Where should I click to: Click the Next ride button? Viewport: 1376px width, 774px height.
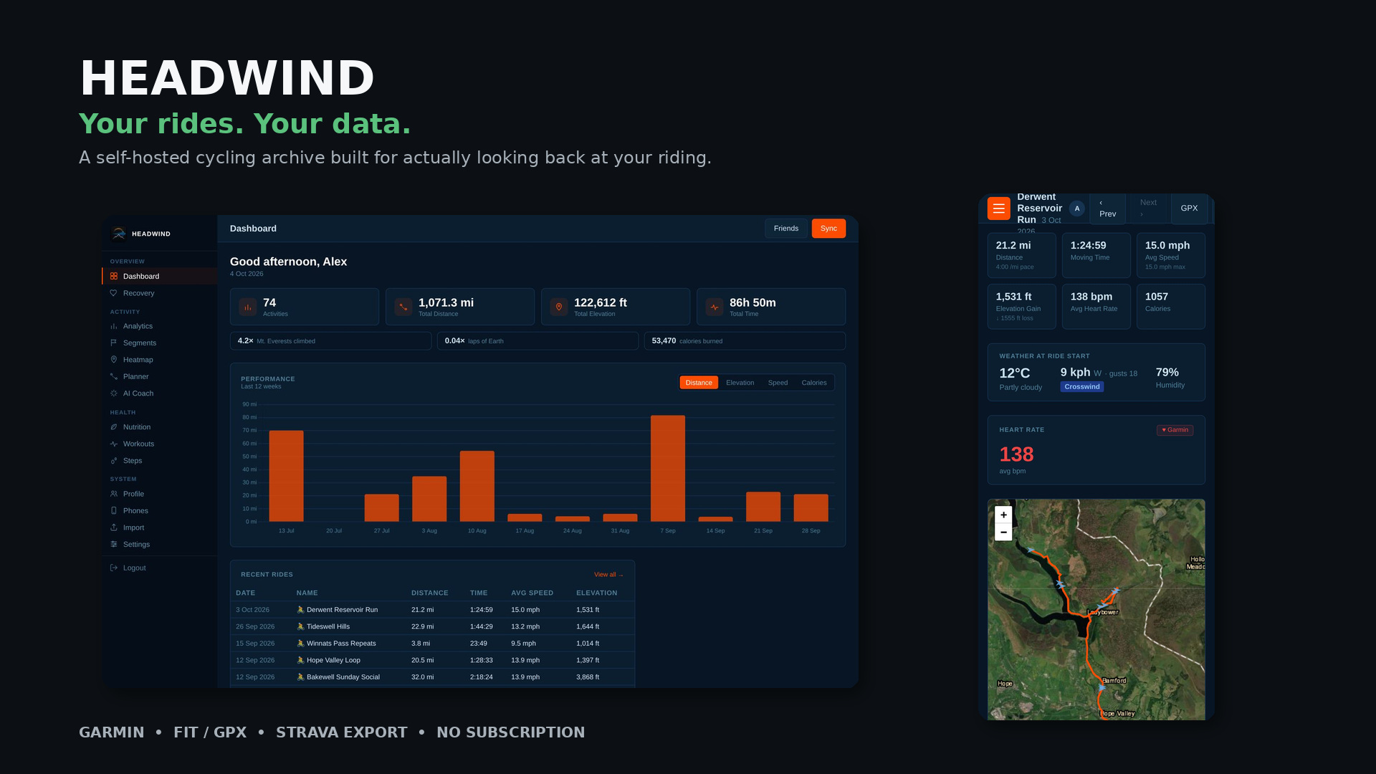point(1148,209)
